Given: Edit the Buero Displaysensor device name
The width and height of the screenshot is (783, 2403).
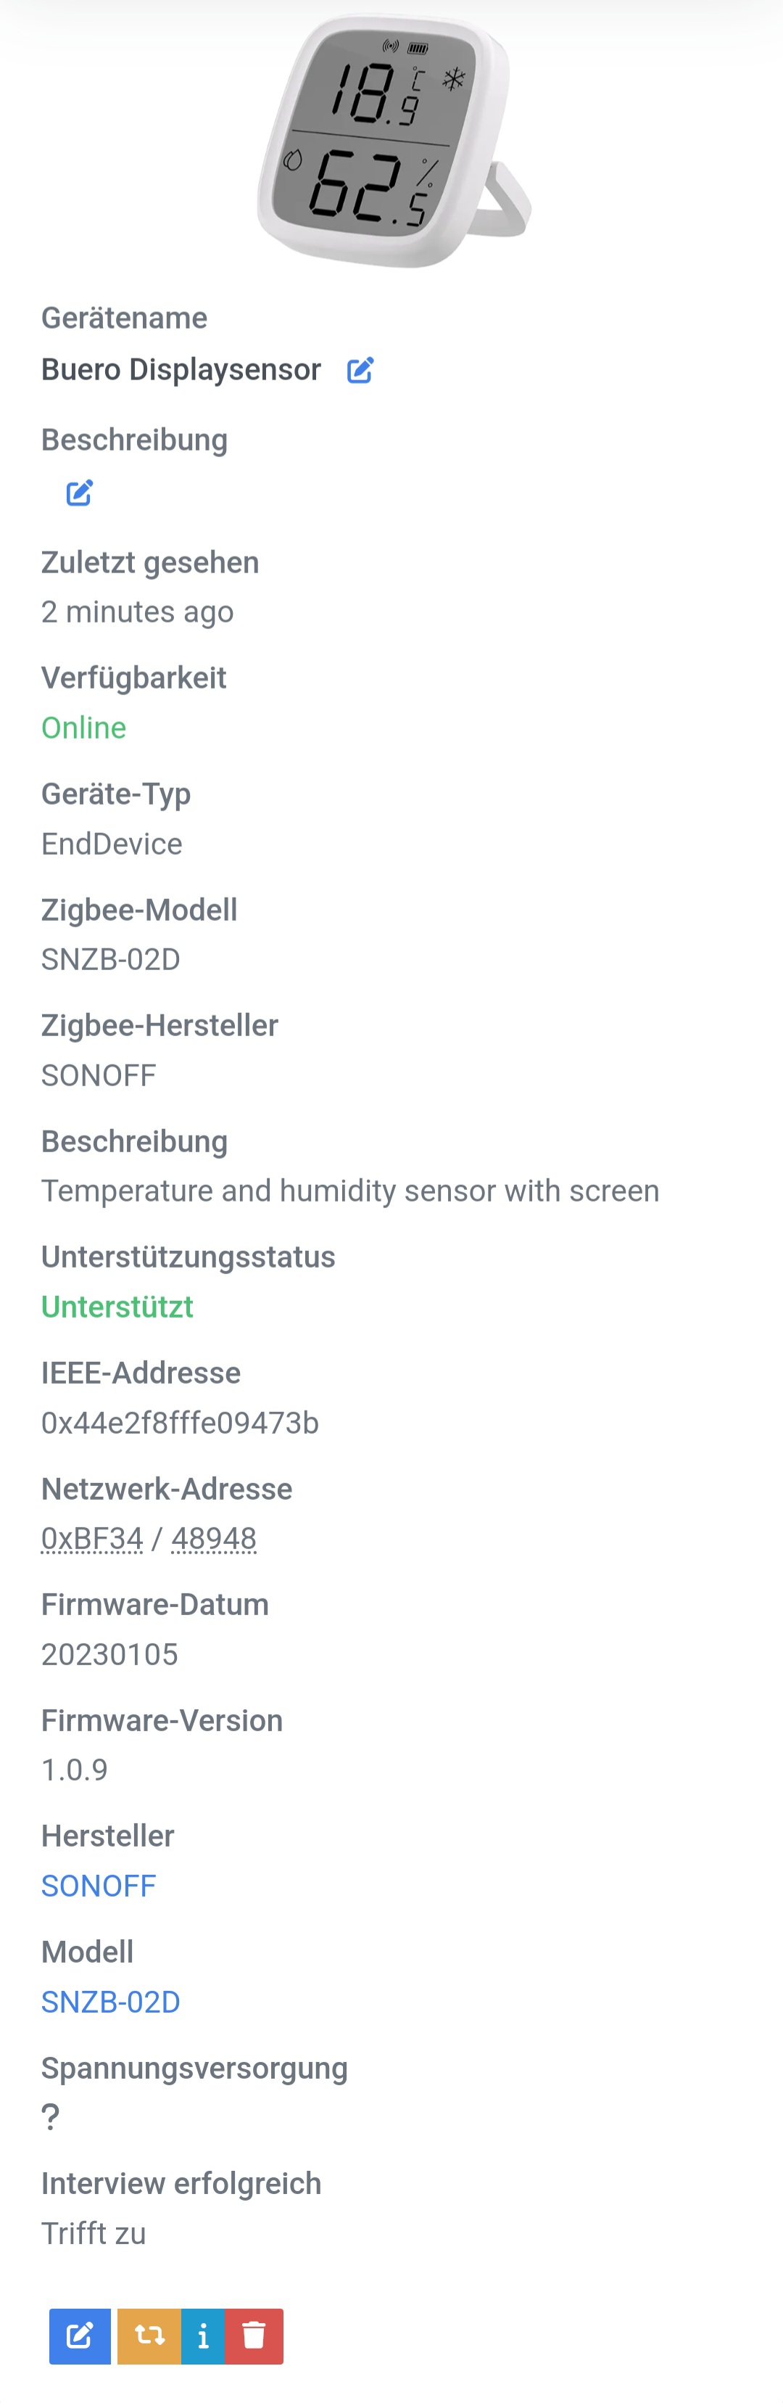Looking at the screenshot, I should tap(360, 370).
